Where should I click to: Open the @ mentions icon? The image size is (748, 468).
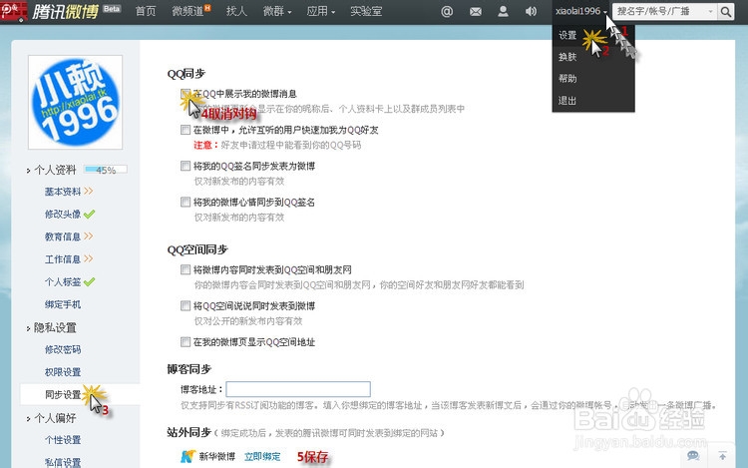(x=447, y=11)
